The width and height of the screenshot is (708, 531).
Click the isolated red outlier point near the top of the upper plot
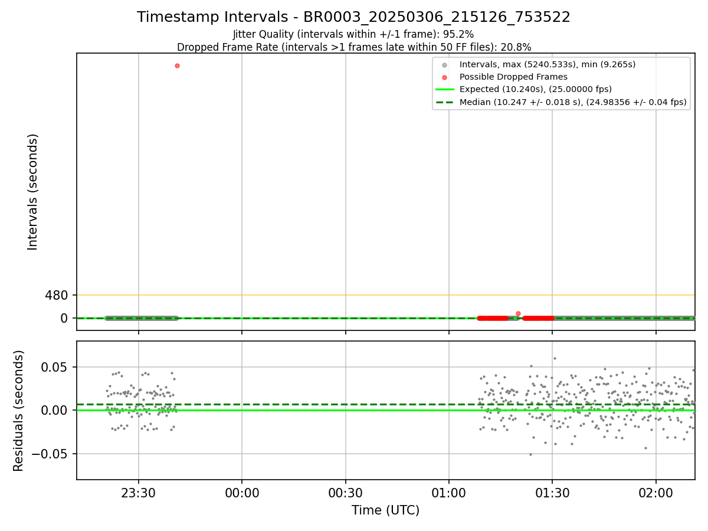(x=177, y=65)
